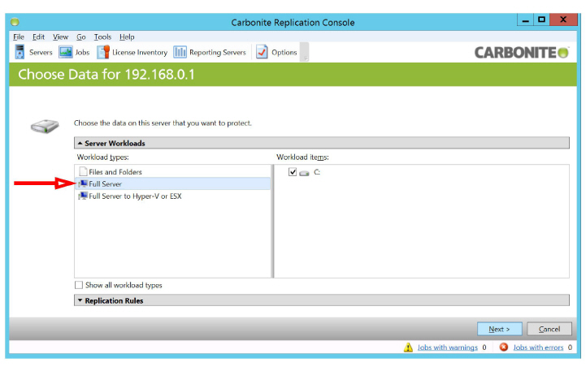Open the Help menu
This screenshot has height=371, width=586.
(x=127, y=37)
